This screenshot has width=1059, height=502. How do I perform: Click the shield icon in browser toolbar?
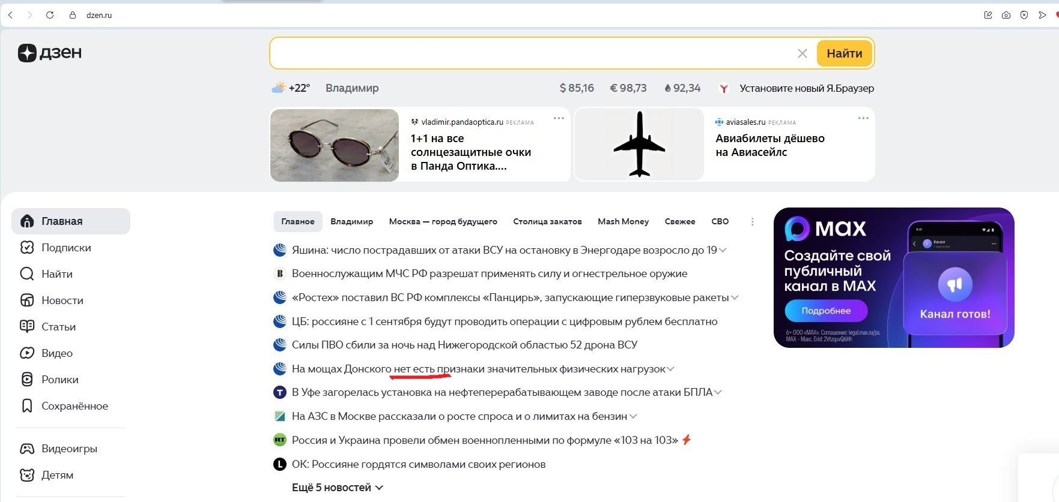(x=1024, y=15)
